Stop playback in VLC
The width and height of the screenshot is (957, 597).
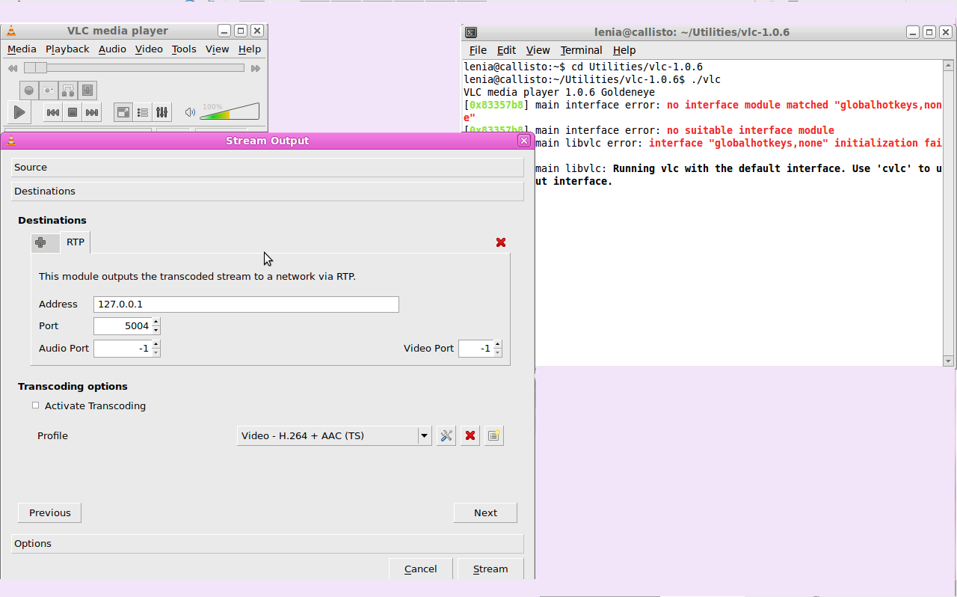[x=73, y=112]
